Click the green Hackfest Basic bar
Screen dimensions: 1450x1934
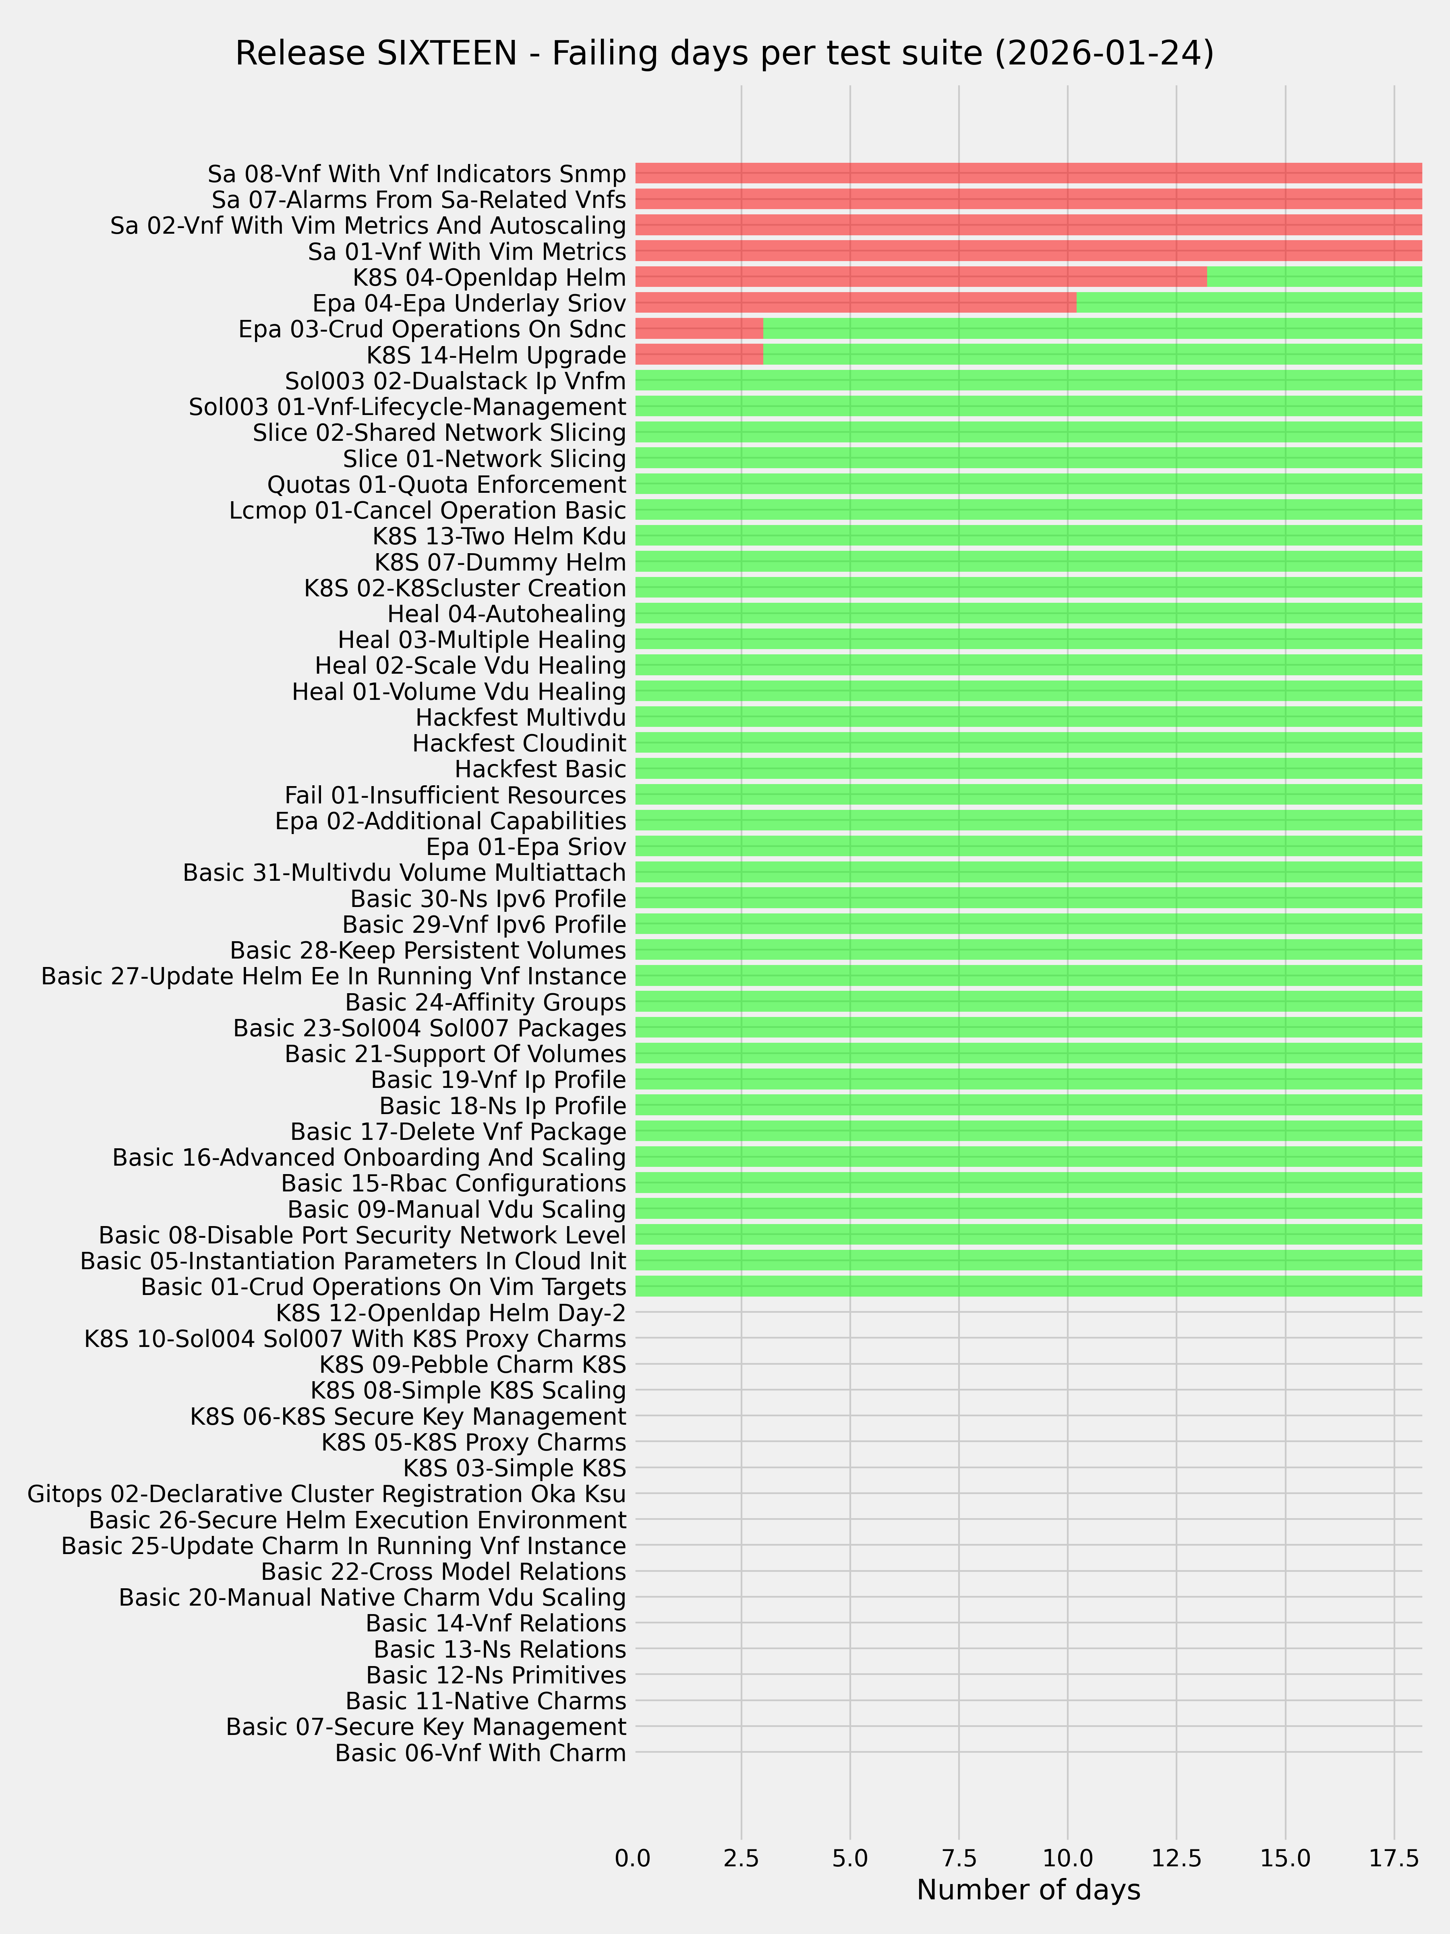1028,770
